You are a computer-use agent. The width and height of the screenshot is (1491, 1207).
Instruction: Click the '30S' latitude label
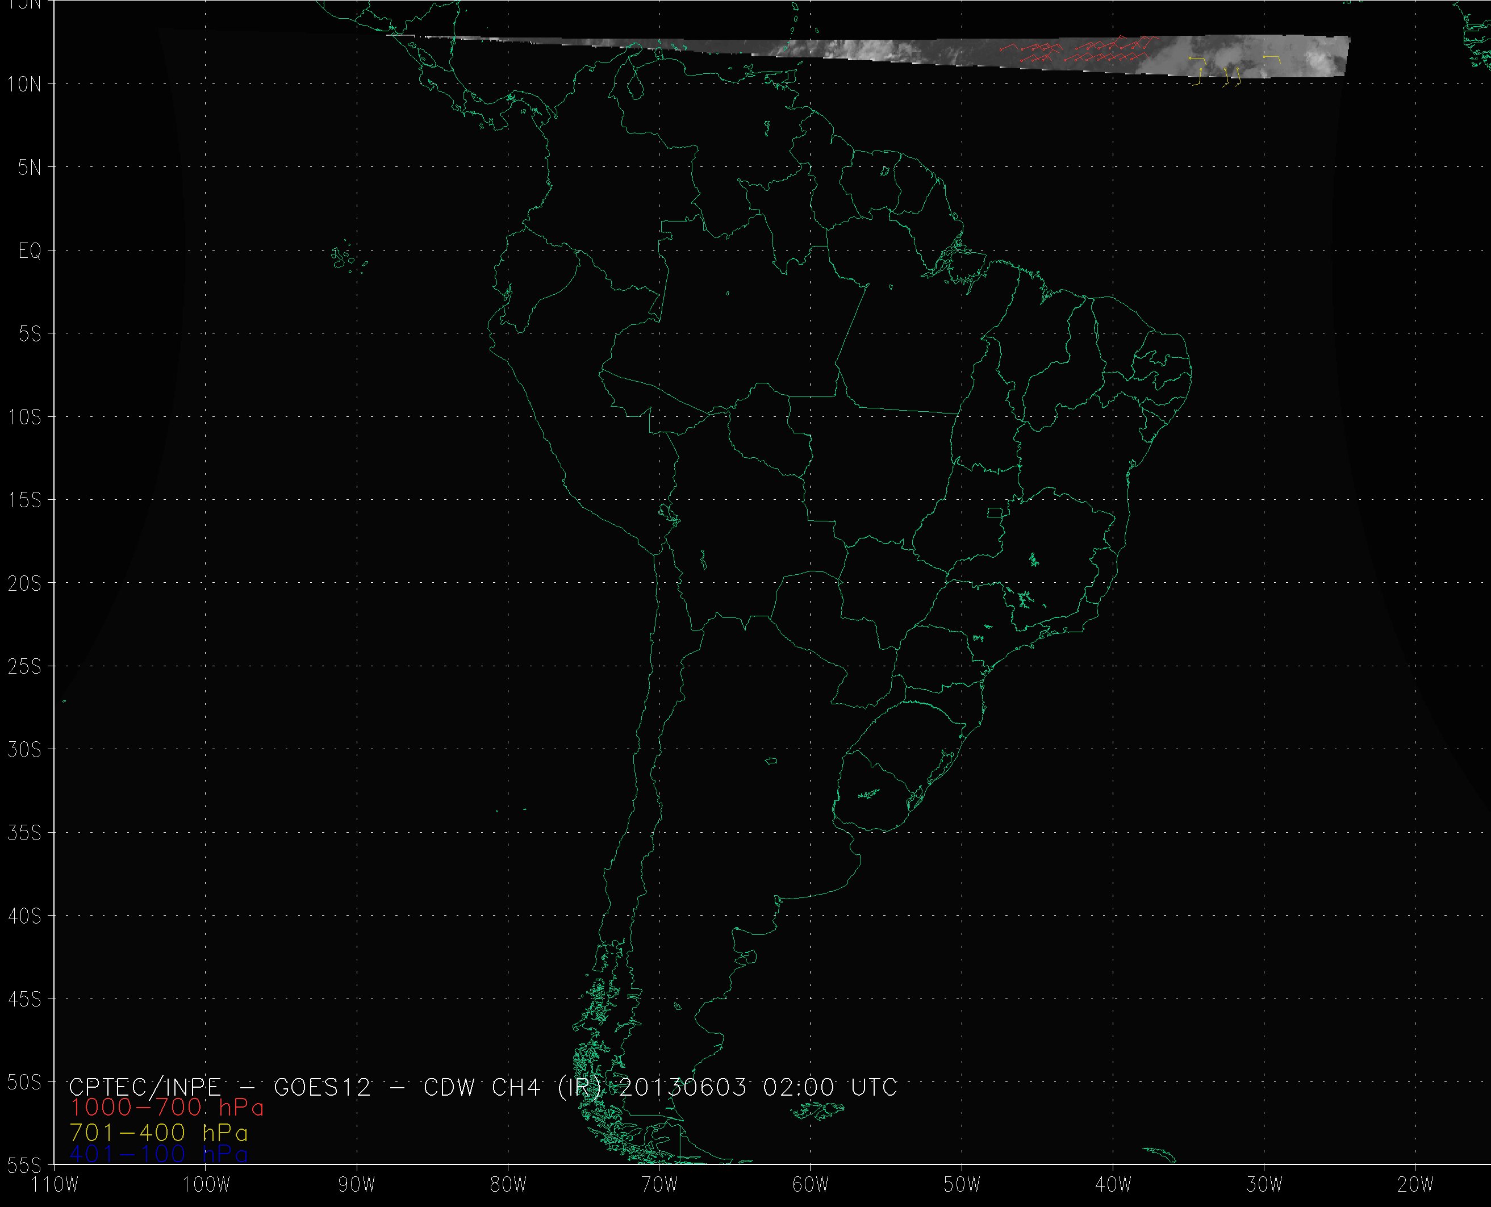24,750
